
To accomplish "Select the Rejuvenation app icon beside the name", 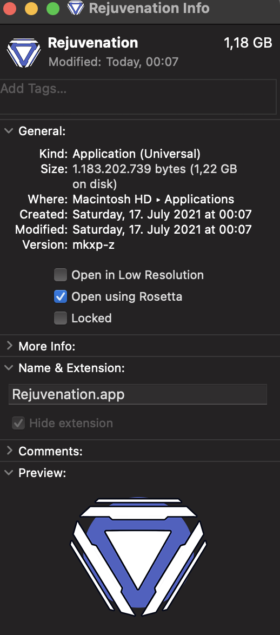I will click(x=23, y=53).
